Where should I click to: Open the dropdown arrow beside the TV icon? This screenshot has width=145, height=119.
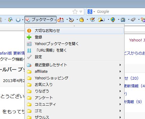129,19
